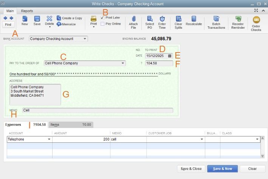Print the check with printer icon
Image resolution: width=268 pixels, height=179 pixels.
pyautogui.click(x=93, y=19)
